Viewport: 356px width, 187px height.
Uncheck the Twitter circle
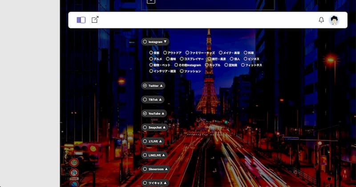145,86
